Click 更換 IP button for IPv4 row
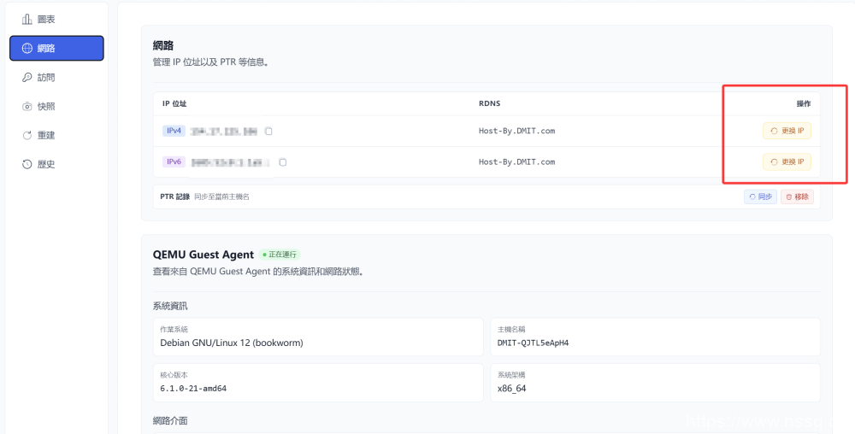 pos(787,132)
